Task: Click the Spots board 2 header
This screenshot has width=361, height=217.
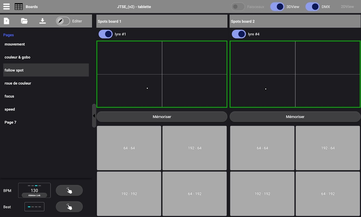Action: (x=295, y=21)
